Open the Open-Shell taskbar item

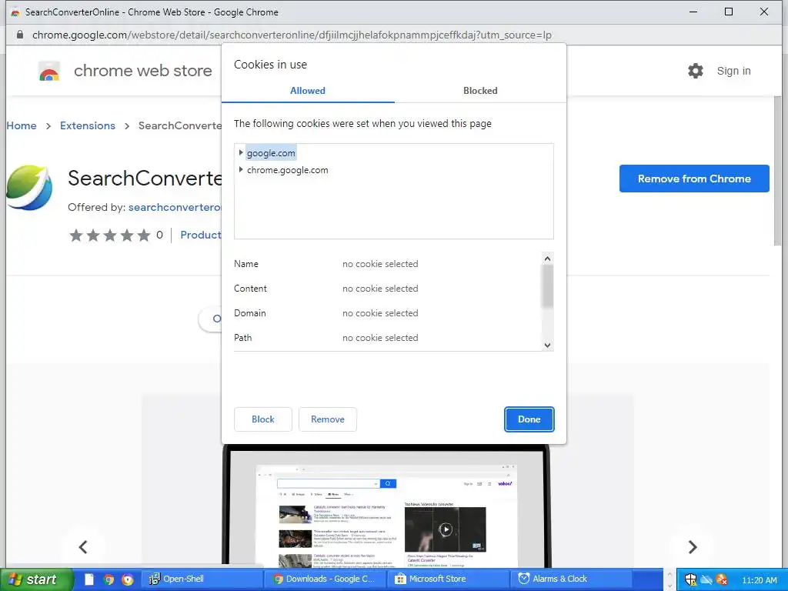pyautogui.click(x=202, y=579)
